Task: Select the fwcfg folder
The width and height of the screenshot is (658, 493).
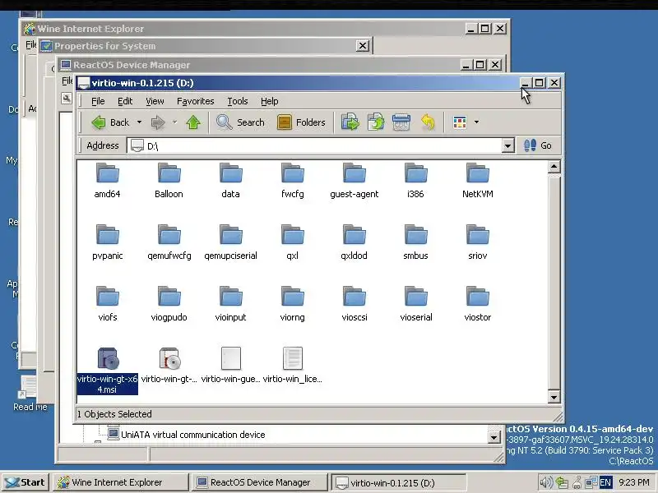Action: tap(293, 180)
